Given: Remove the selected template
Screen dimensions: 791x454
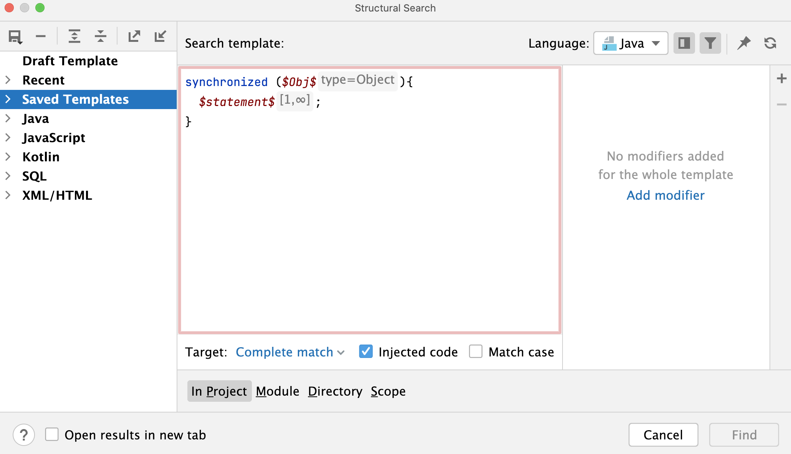Looking at the screenshot, I should click(41, 36).
